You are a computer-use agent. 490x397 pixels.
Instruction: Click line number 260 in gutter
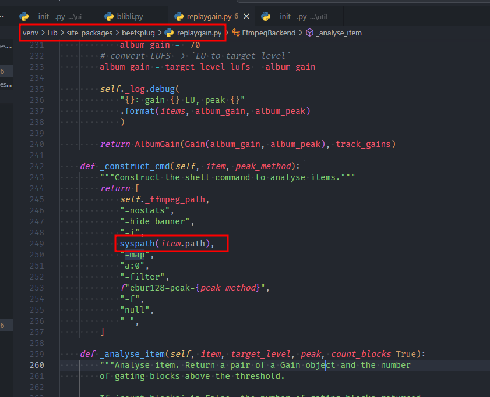pos(37,365)
